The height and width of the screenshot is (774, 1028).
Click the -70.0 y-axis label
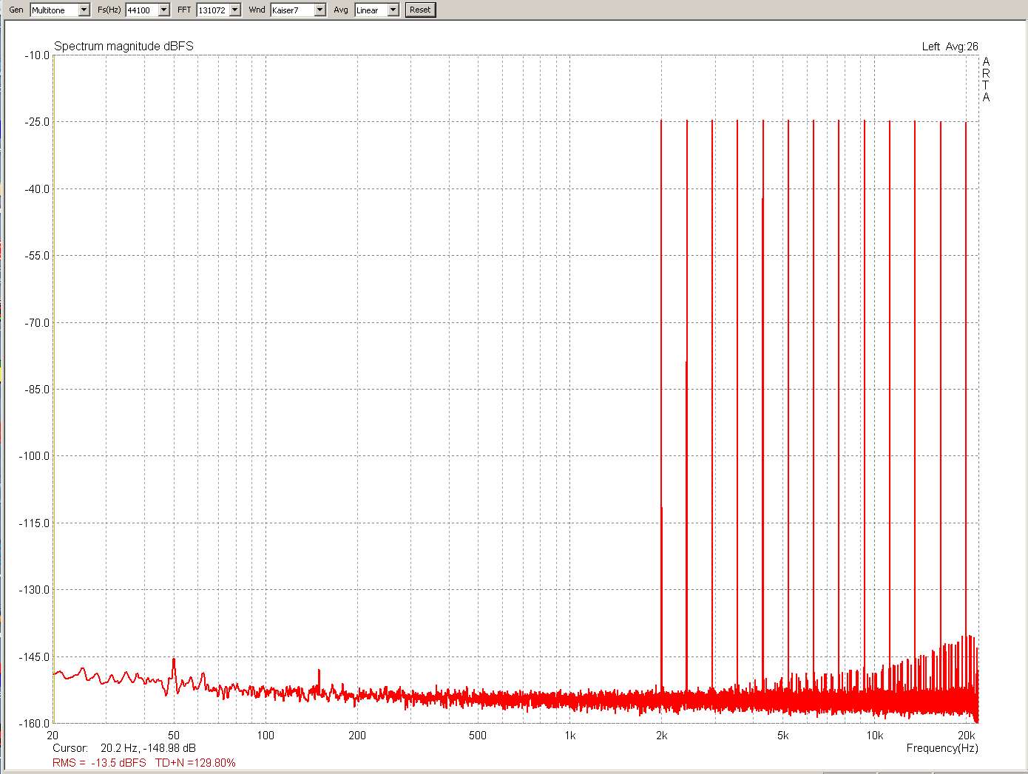(36, 323)
